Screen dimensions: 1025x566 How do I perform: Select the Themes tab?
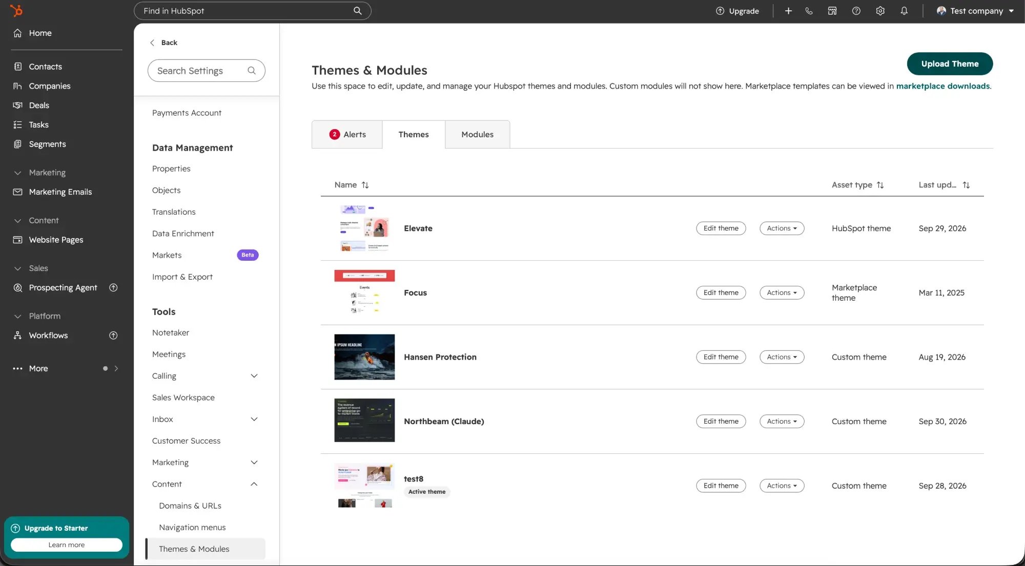(414, 134)
